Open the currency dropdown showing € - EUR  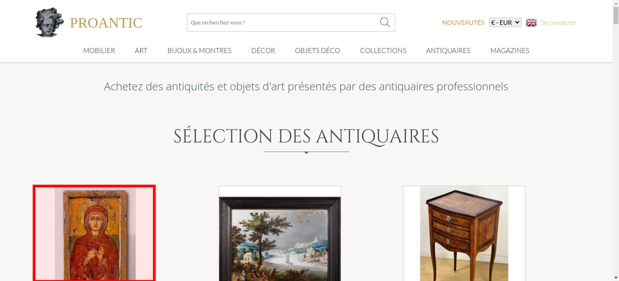coord(505,23)
